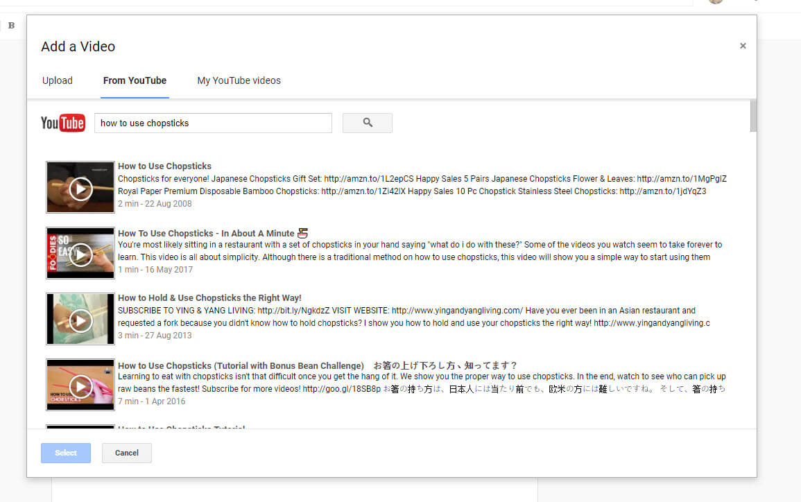The height and width of the screenshot is (502, 801).
Task: Click the '7 min - 1 Apr 2016' text
Action: [152, 401]
